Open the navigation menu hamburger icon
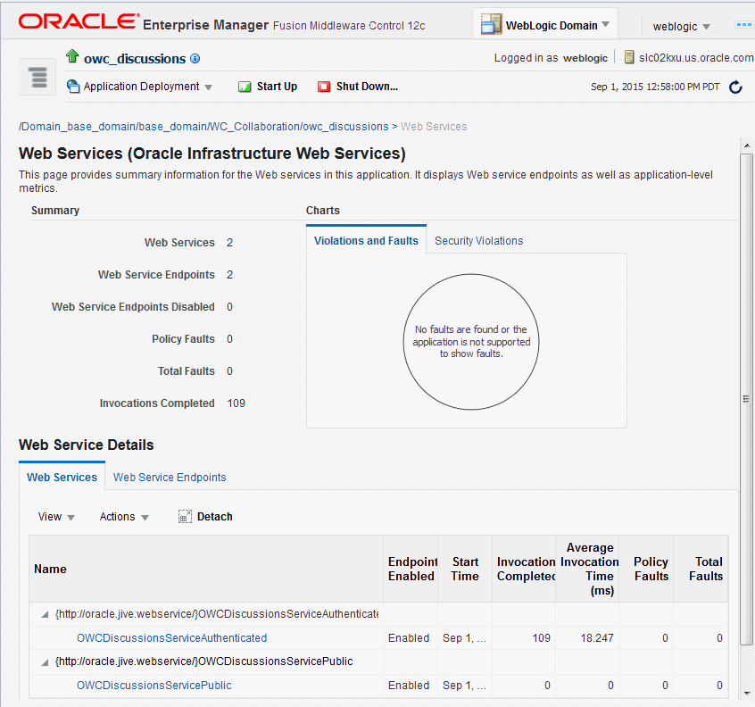Image resolution: width=755 pixels, height=707 pixels. [37, 77]
